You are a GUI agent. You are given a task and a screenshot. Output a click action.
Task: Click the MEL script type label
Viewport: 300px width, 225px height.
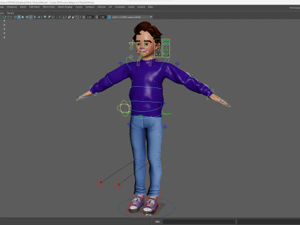coord(157,221)
